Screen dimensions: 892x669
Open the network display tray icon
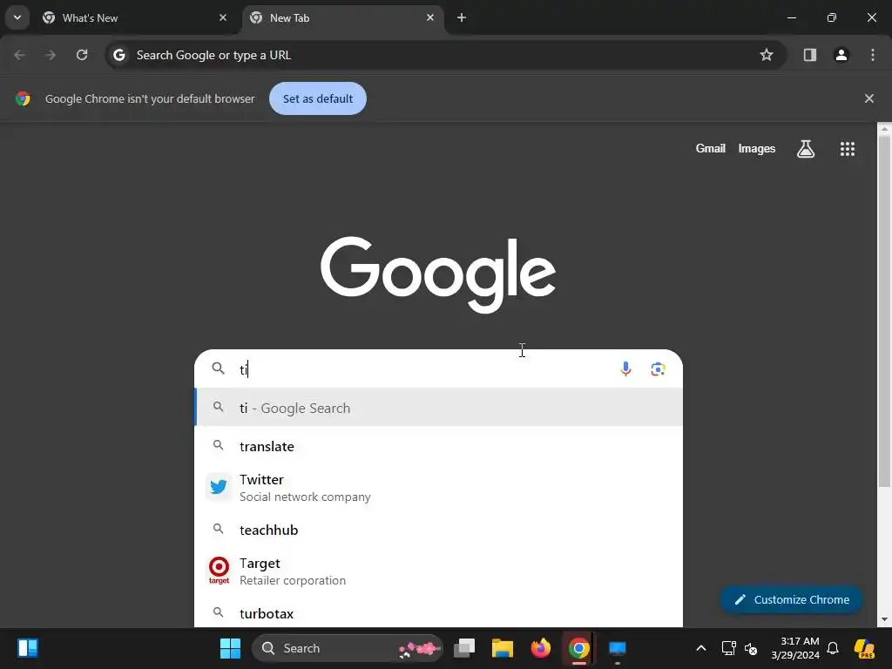(x=728, y=648)
